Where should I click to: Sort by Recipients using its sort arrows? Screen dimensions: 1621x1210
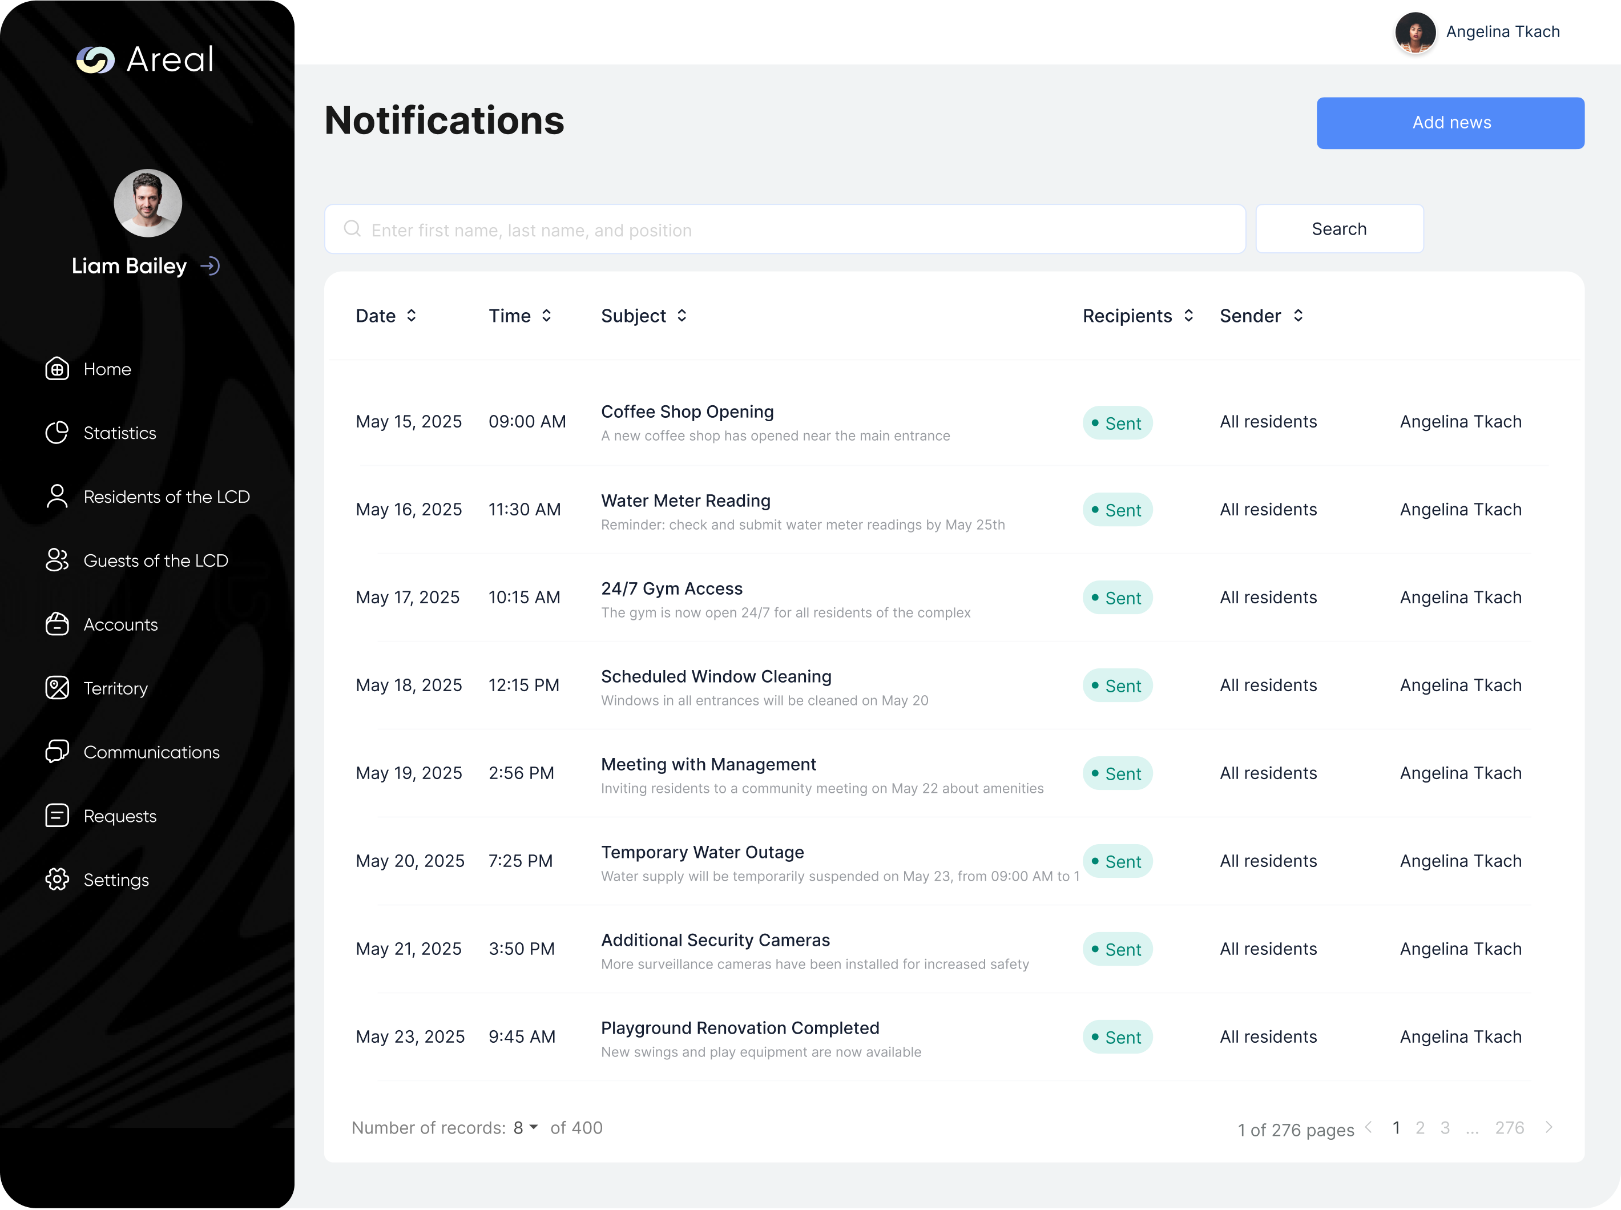(x=1189, y=316)
